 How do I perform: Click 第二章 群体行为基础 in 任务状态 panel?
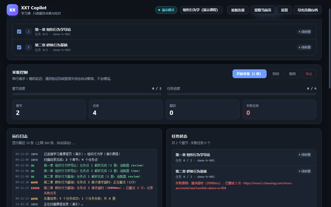tap(191, 171)
